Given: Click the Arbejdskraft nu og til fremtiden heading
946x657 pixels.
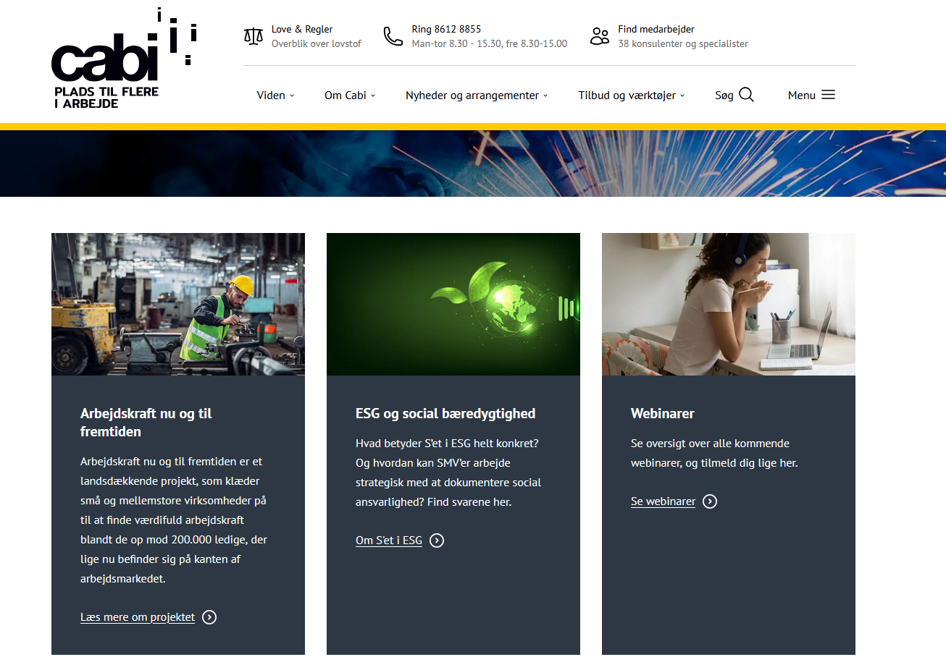Looking at the screenshot, I should [x=146, y=423].
